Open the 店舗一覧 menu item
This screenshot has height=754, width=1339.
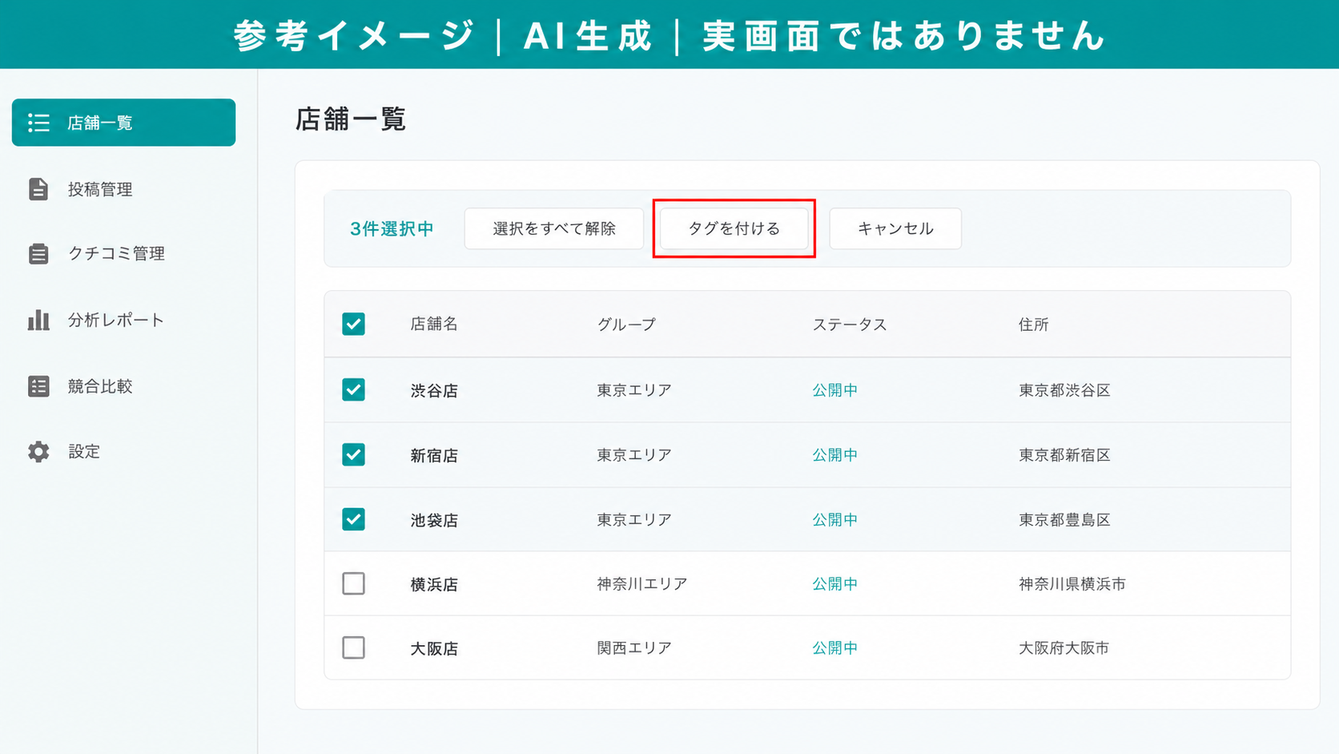click(123, 123)
